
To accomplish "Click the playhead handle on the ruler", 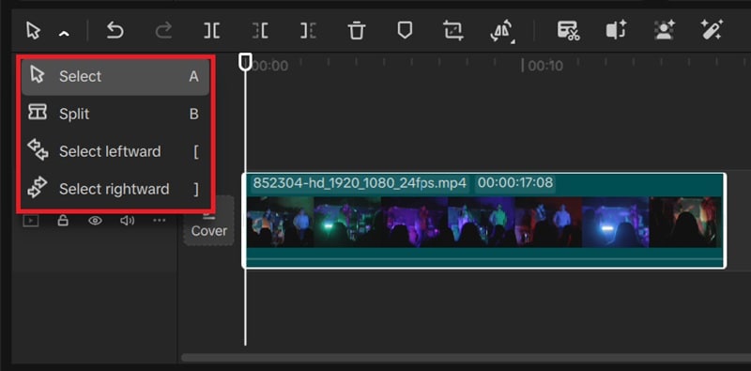I will (245, 61).
